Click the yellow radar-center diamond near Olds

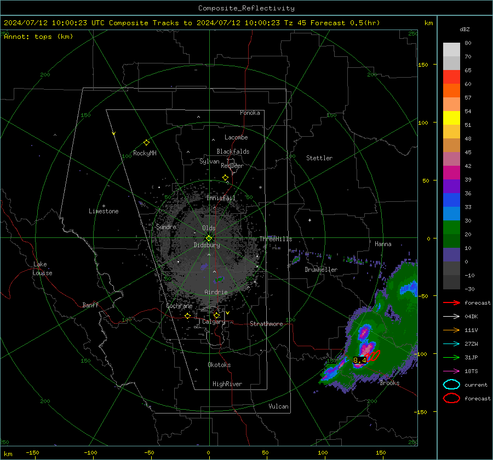[x=209, y=238]
